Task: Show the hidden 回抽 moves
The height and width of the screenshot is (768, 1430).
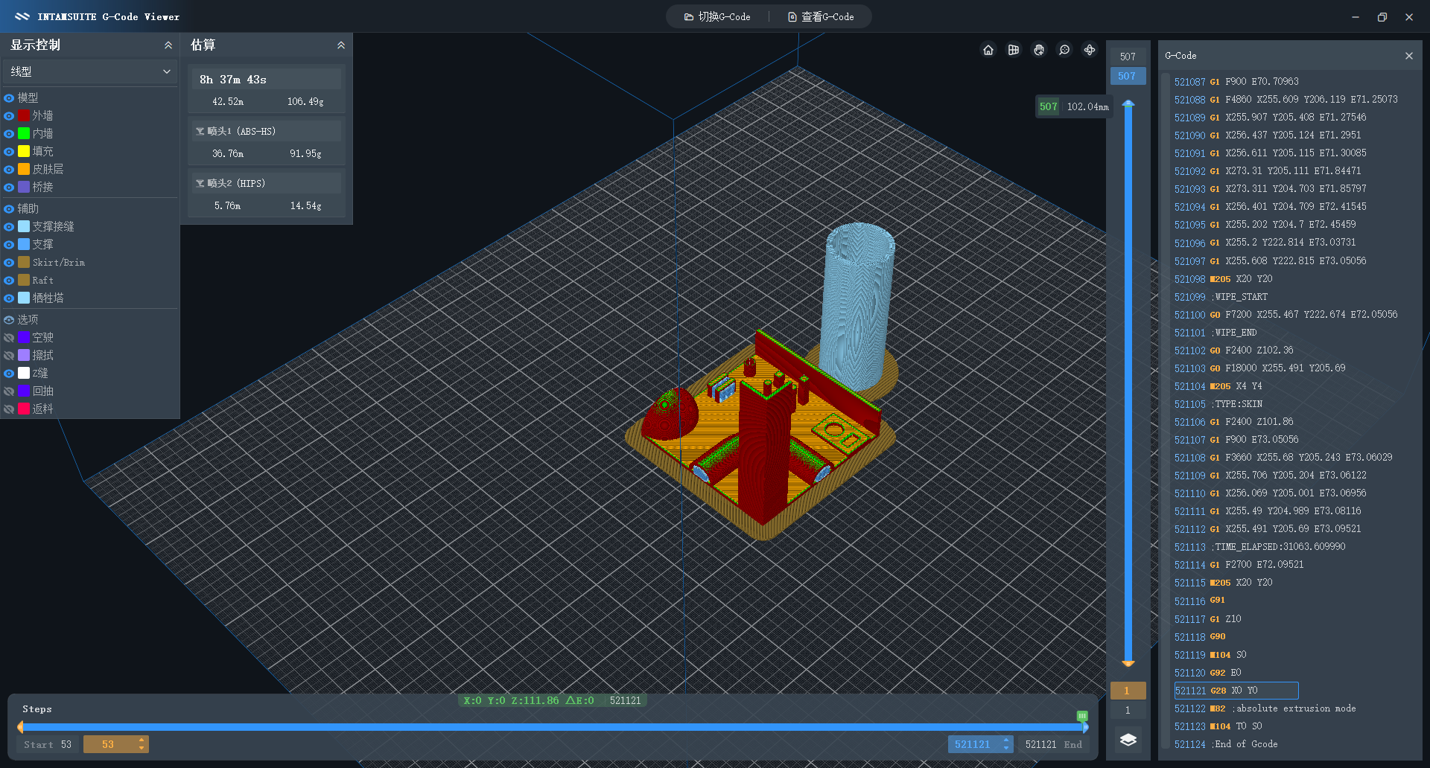Action: (x=9, y=391)
